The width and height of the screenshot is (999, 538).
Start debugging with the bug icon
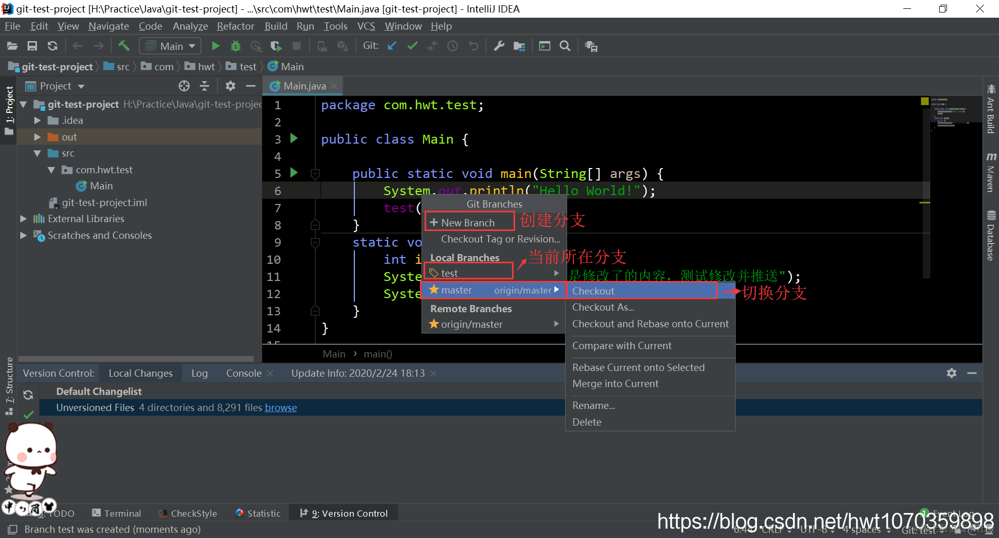236,46
